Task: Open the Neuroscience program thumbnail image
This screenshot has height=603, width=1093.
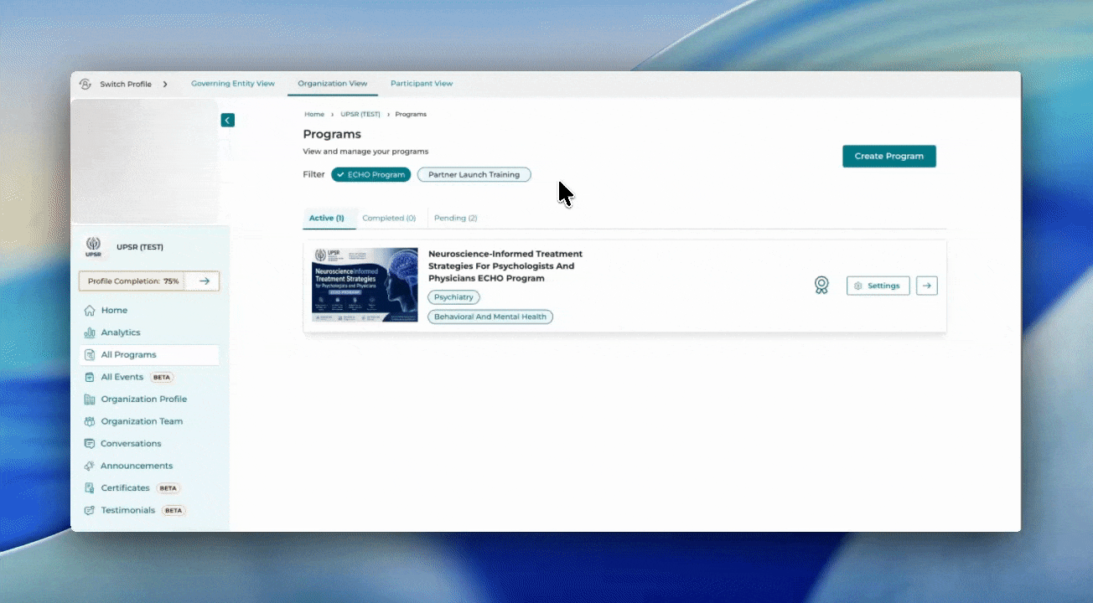Action: [365, 285]
